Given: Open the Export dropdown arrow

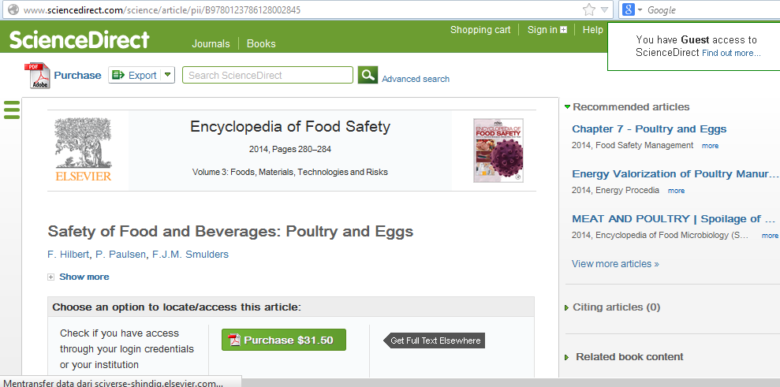Looking at the screenshot, I should pos(167,76).
